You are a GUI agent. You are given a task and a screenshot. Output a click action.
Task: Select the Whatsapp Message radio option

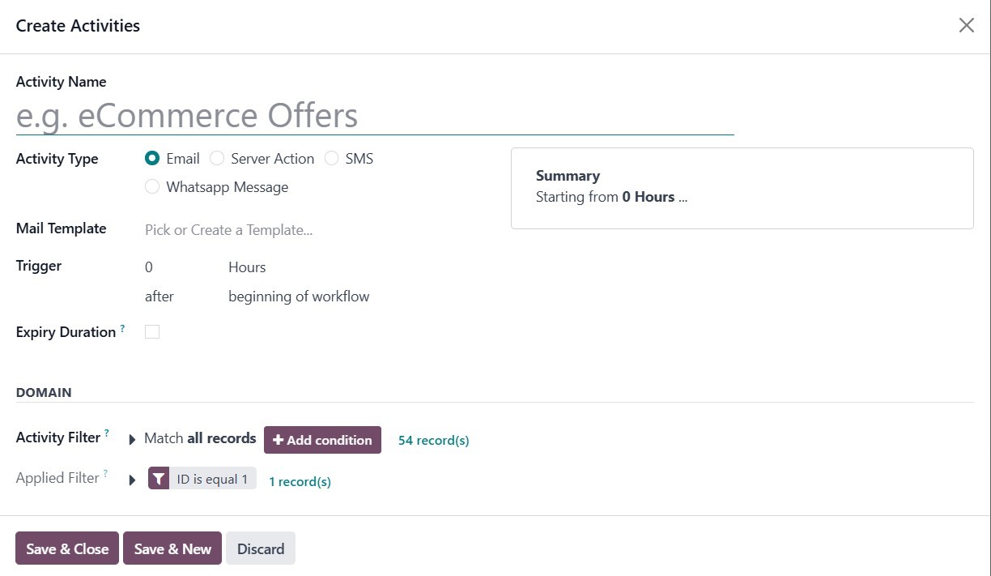[x=152, y=187]
